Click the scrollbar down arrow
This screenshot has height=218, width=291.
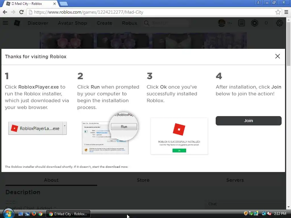(288, 207)
